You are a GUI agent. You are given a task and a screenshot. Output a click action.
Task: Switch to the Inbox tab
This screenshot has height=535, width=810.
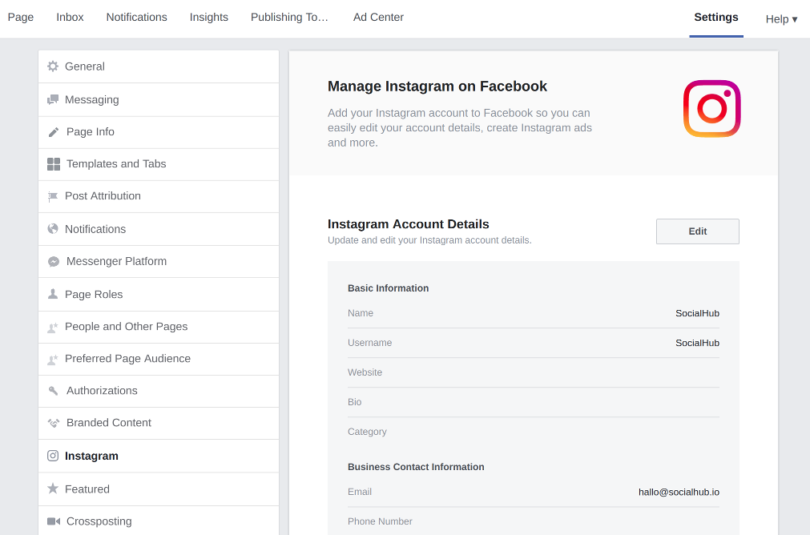pos(70,18)
